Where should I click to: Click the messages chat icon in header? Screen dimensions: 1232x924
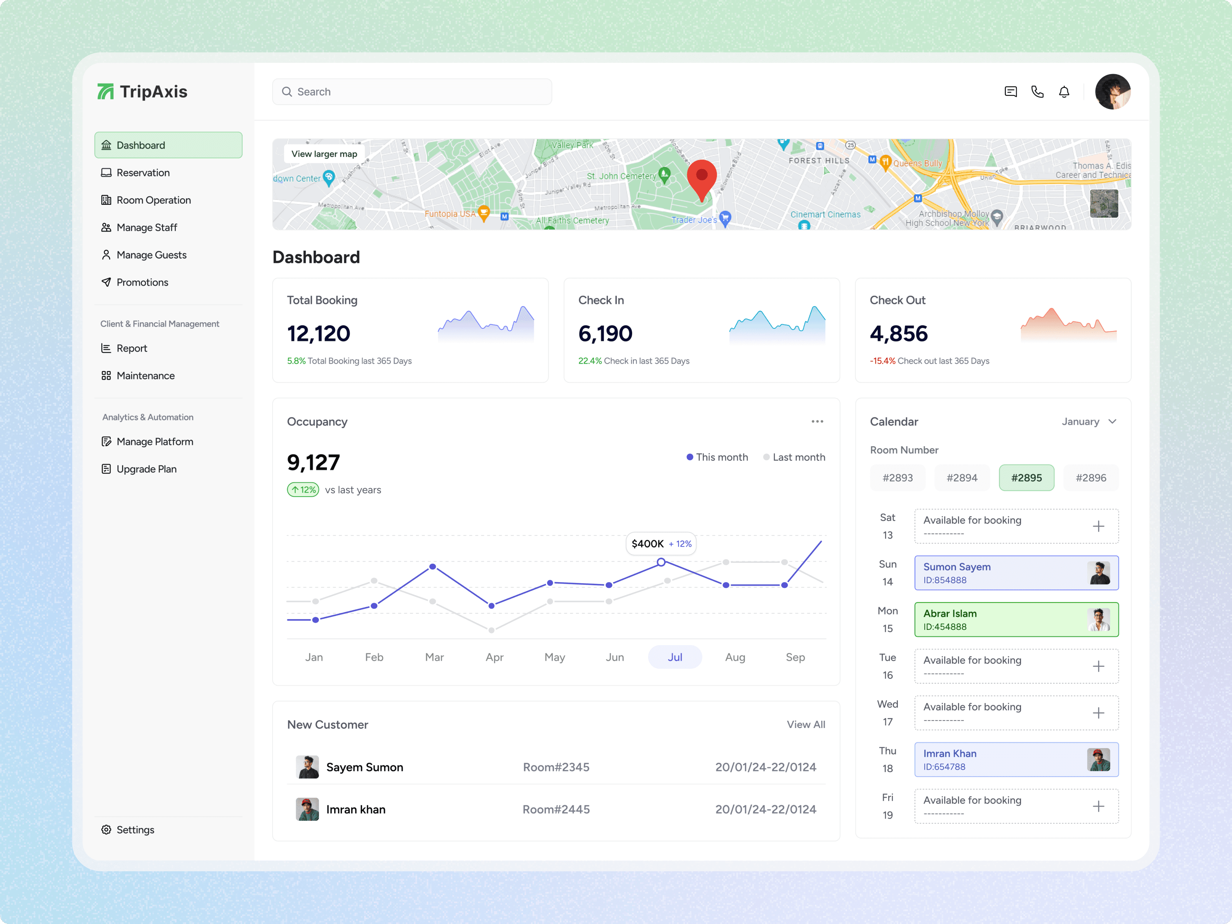[x=1010, y=92]
